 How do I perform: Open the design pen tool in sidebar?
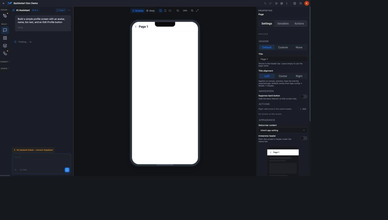(5, 16)
